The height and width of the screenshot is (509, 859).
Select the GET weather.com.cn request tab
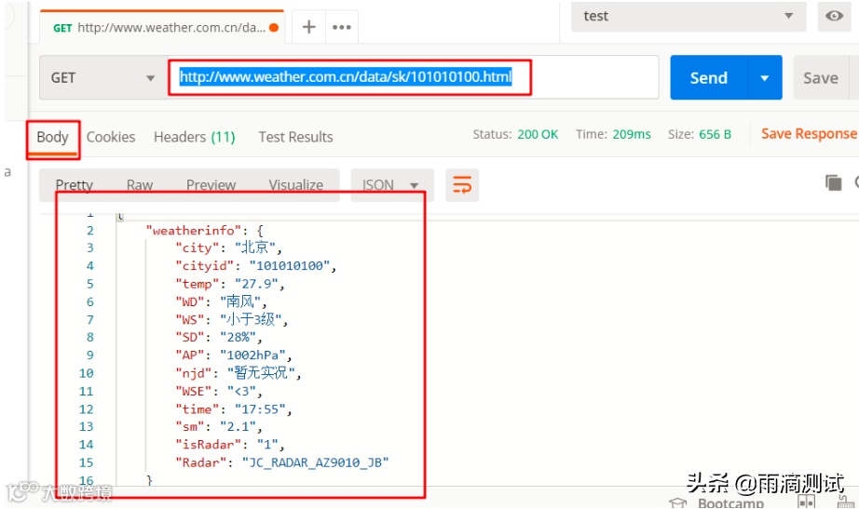click(x=161, y=27)
